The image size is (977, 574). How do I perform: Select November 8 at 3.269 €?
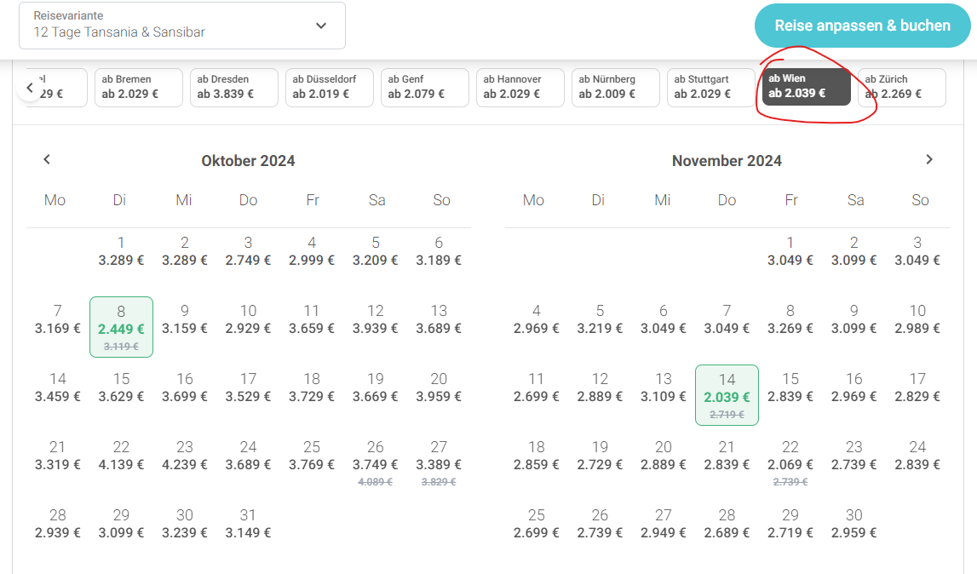[x=790, y=319]
